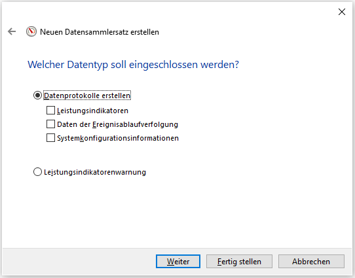This screenshot has width=355, height=278.
Task: Tick the Systemkonfigurationsinformationen checkbox
Action: (50, 138)
